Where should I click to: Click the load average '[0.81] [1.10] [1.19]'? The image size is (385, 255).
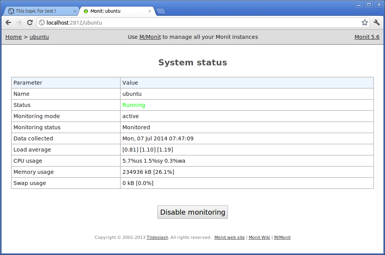pyautogui.click(x=148, y=150)
